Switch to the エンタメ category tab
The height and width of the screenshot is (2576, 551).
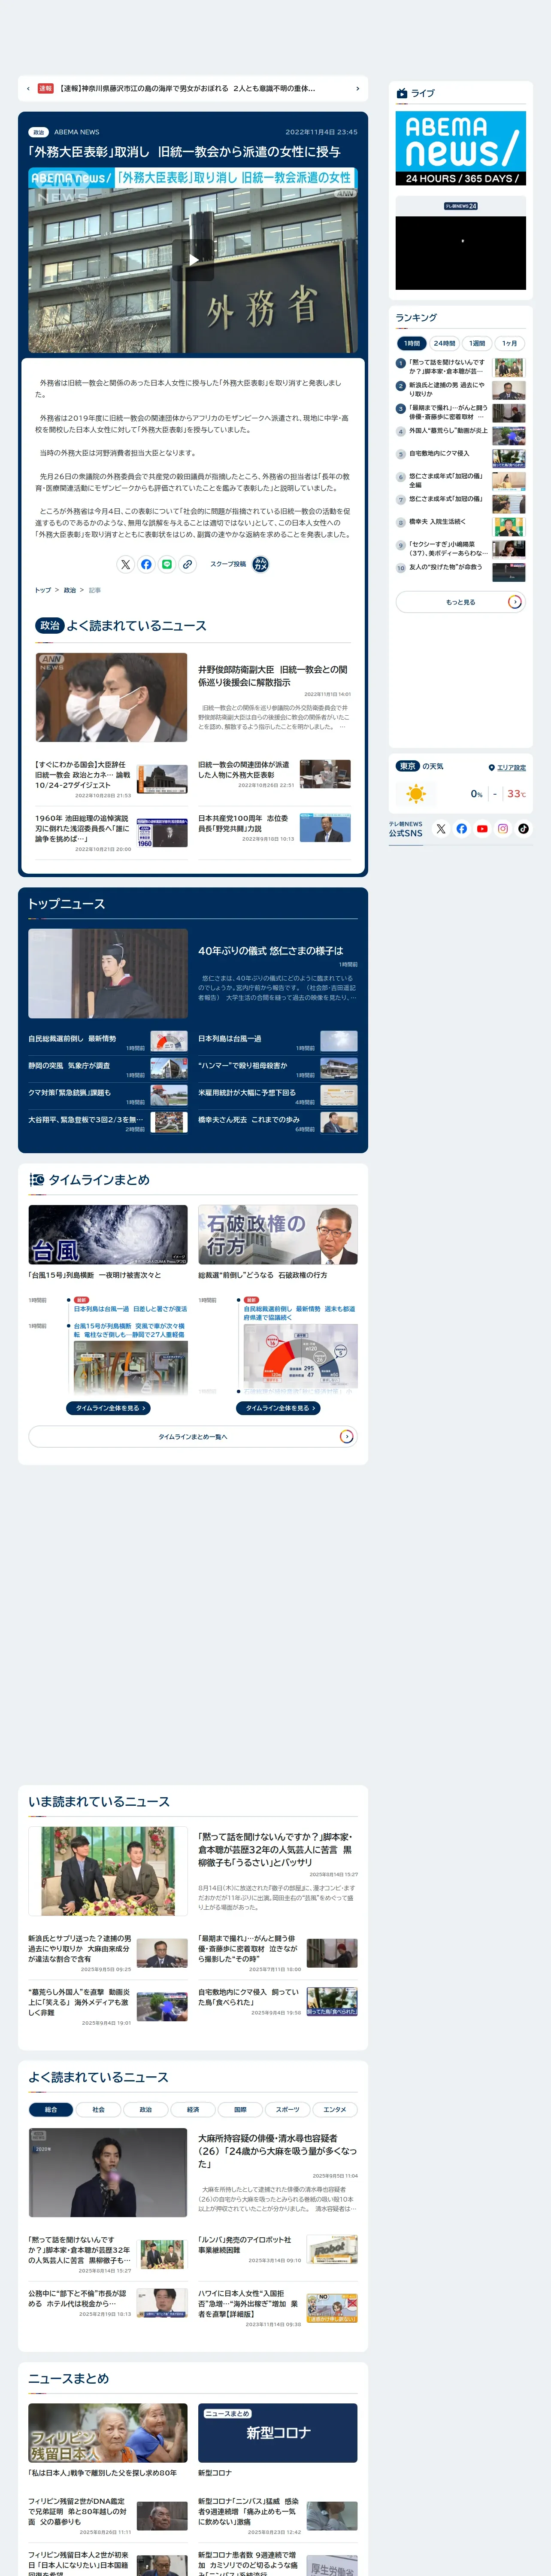click(x=335, y=2110)
